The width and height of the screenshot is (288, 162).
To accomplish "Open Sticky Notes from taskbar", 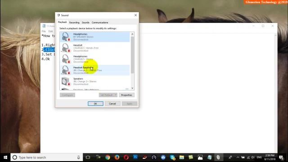I will pyautogui.click(x=191, y=157).
